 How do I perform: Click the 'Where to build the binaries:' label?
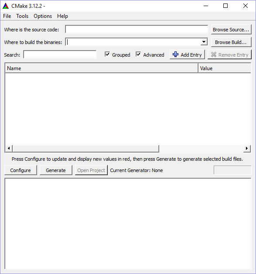tap(33, 42)
